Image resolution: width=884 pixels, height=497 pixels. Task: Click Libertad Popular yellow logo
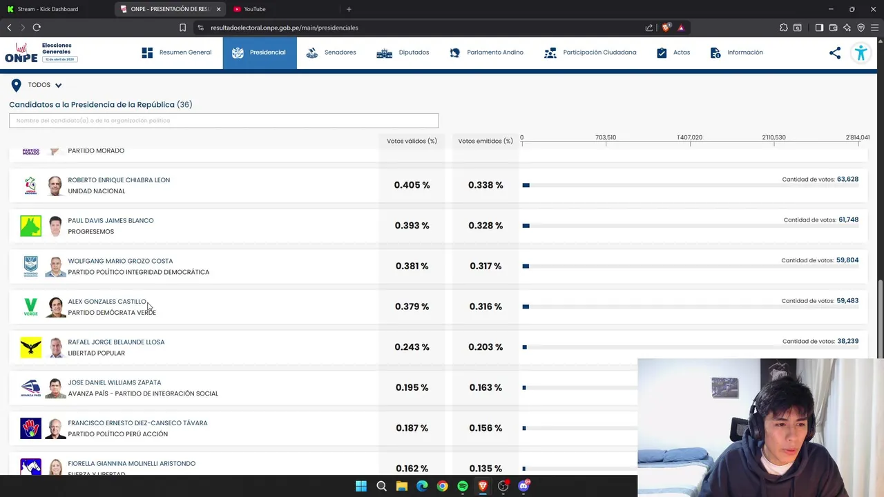tap(30, 347)
